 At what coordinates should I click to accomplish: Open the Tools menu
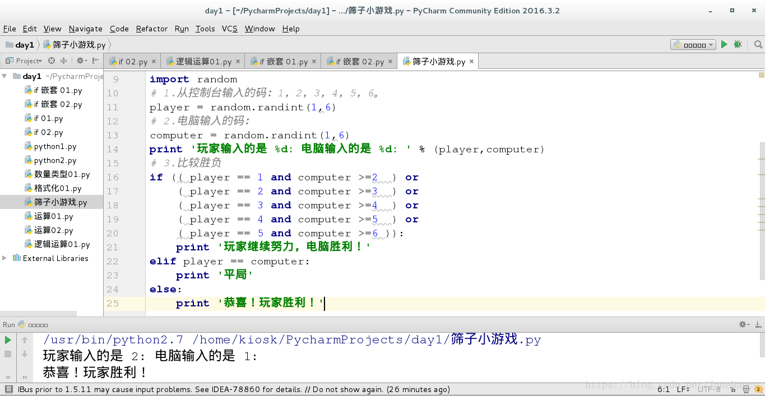[205, 29]
